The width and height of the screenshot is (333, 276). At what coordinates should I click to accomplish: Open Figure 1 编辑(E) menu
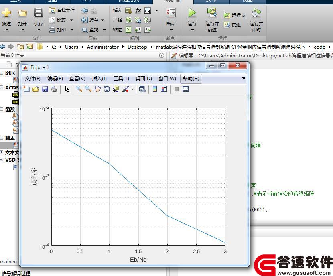click(55, 79)
